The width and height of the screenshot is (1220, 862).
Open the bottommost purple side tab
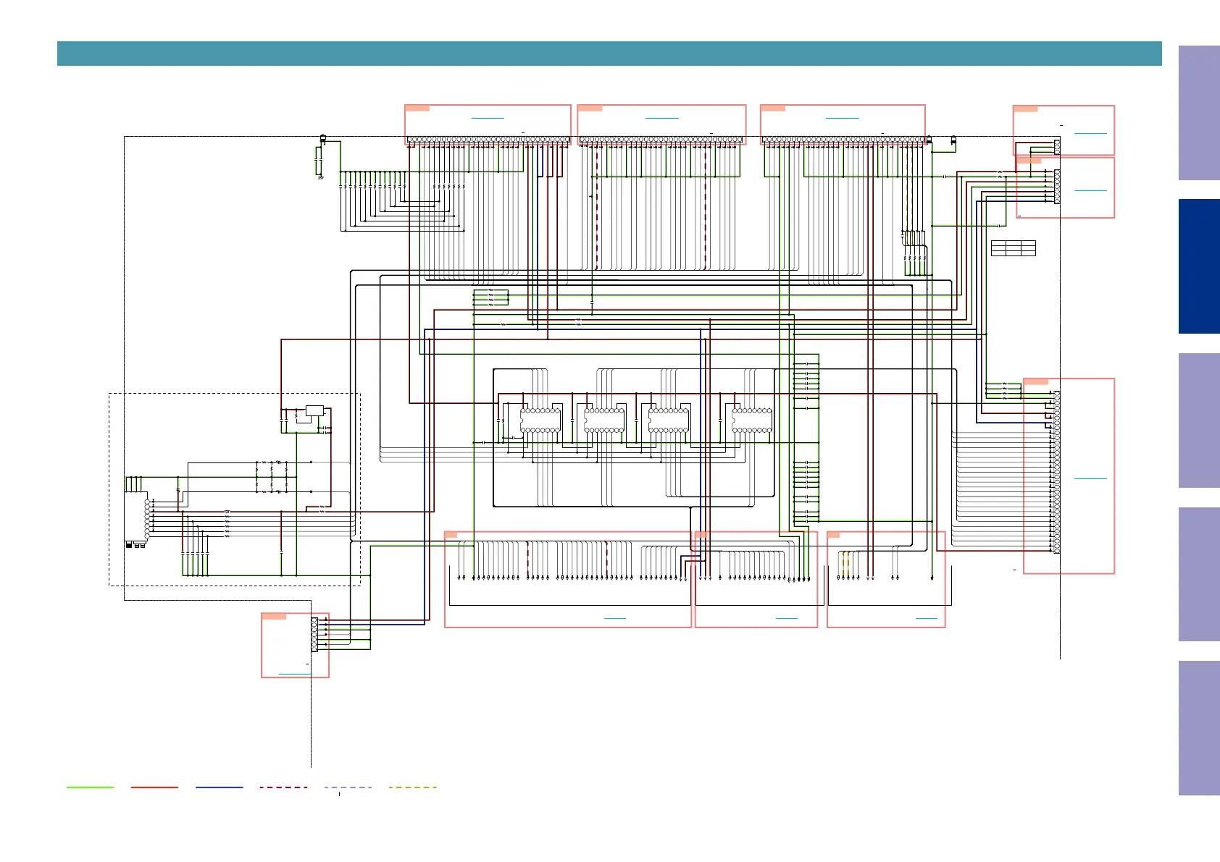pos(1199,728)
